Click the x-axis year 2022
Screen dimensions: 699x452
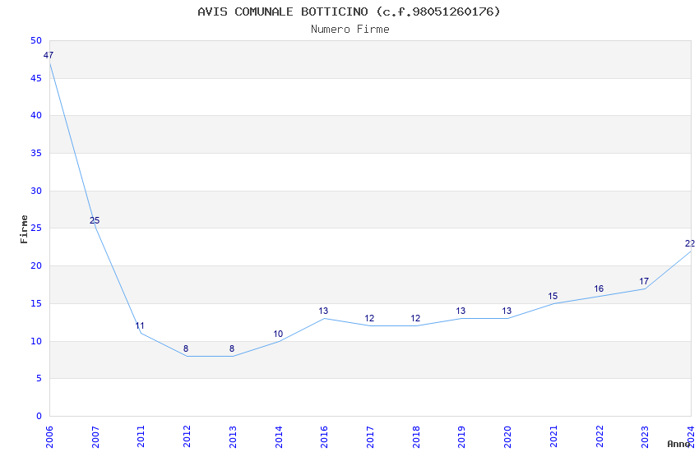[x=599, y=436]
